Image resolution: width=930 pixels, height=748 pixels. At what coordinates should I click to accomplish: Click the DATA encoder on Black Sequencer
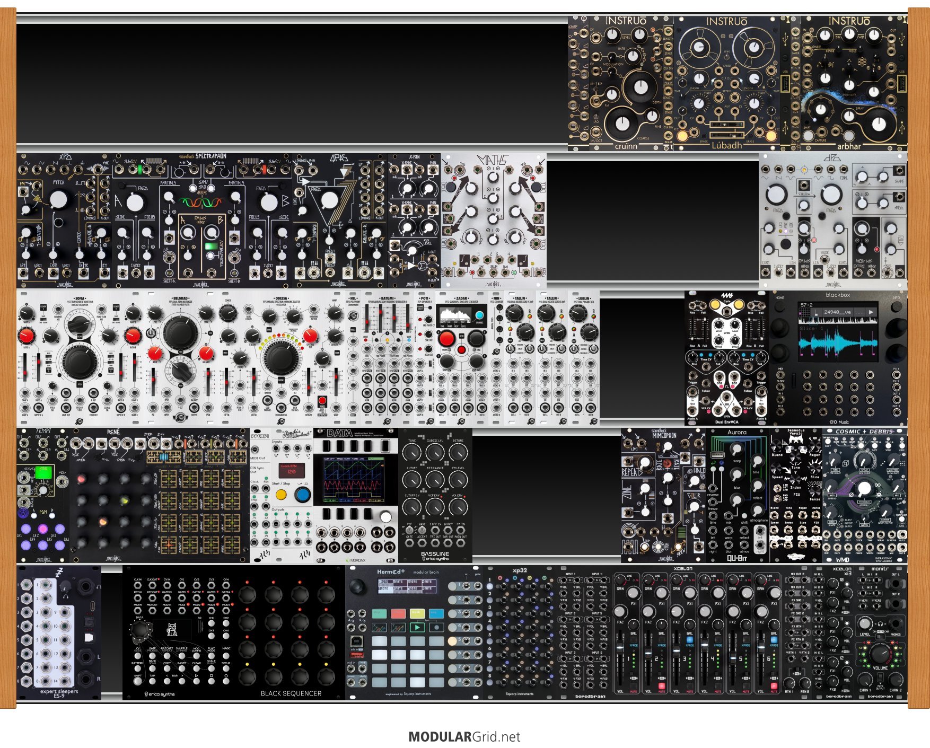141,630
